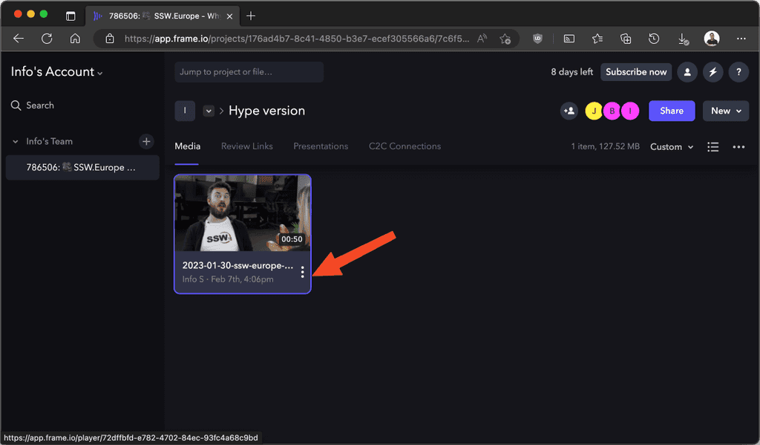Open the Custom sort dropdown
Viewport: 760px width, 445px height.
click(x=670, y=146)
